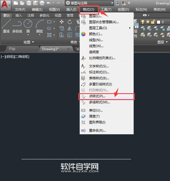Choose 单位(U)... menu entry
The height and width of the screenshot is (181, 170).
coord(107,110)
